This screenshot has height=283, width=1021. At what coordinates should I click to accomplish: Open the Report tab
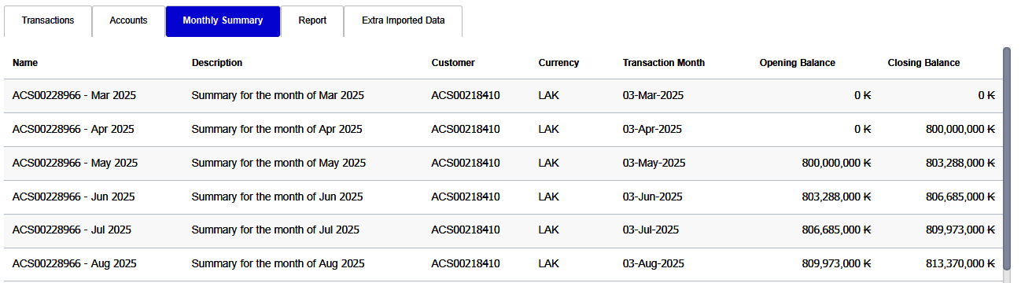(x=312, y=21)
